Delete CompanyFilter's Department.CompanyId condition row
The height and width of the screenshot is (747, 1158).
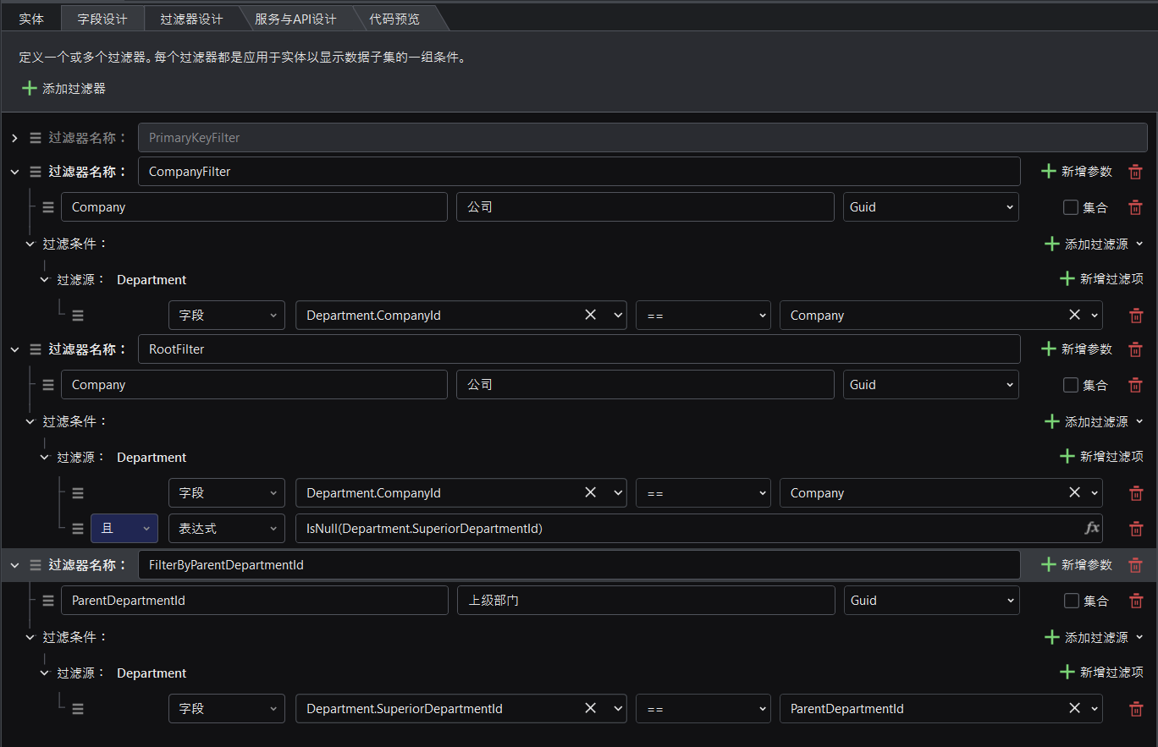click(x=1136, y=316)
